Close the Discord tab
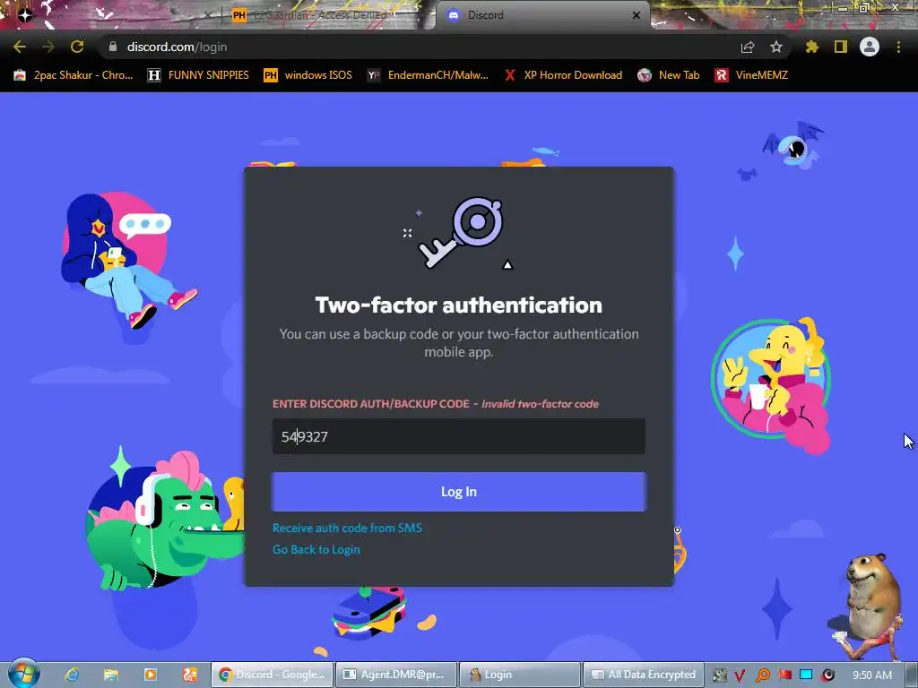This screenshot has height=688, width=918. point(637,15)
